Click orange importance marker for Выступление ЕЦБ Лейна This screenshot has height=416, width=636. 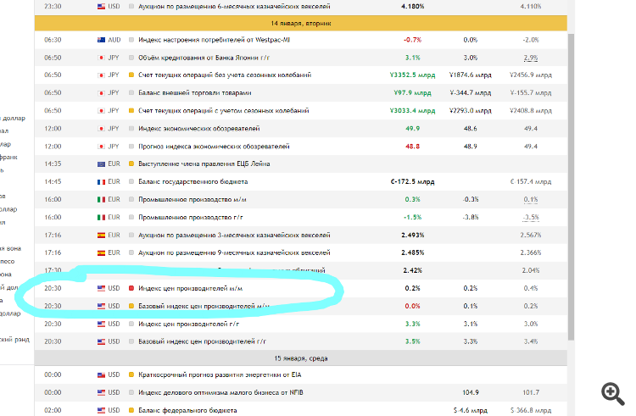pyautogui.click(x=131, y=164)
